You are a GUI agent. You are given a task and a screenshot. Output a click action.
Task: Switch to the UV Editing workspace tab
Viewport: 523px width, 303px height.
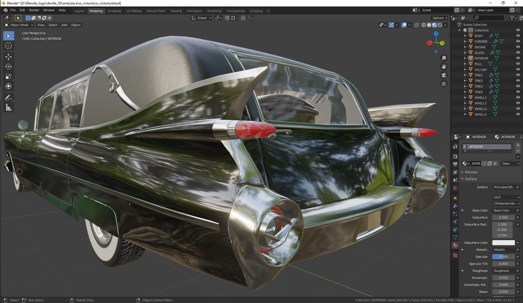[134, 11]
